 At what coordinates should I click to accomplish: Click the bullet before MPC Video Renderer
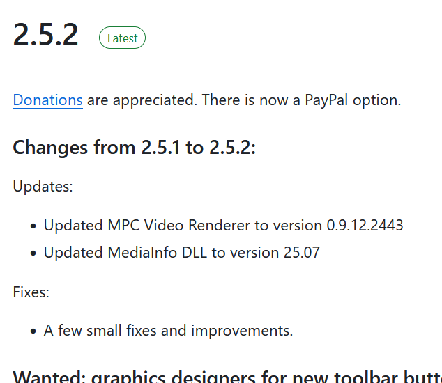(33, 226)
